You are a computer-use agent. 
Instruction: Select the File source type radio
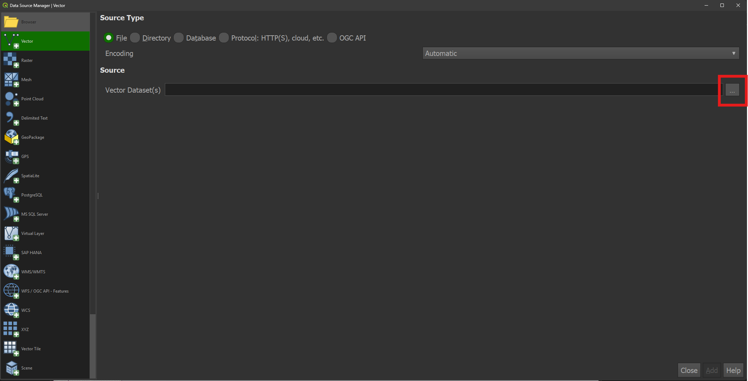(109, 38)
